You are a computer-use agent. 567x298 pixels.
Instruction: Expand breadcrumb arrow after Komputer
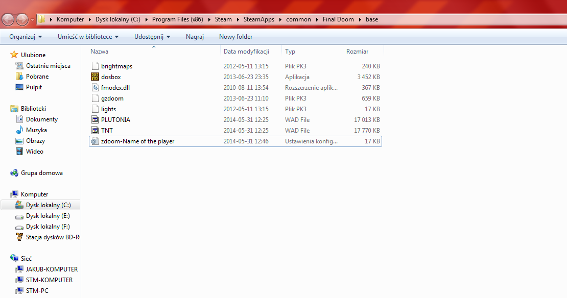pyautogui.click(x=90, y=19)
